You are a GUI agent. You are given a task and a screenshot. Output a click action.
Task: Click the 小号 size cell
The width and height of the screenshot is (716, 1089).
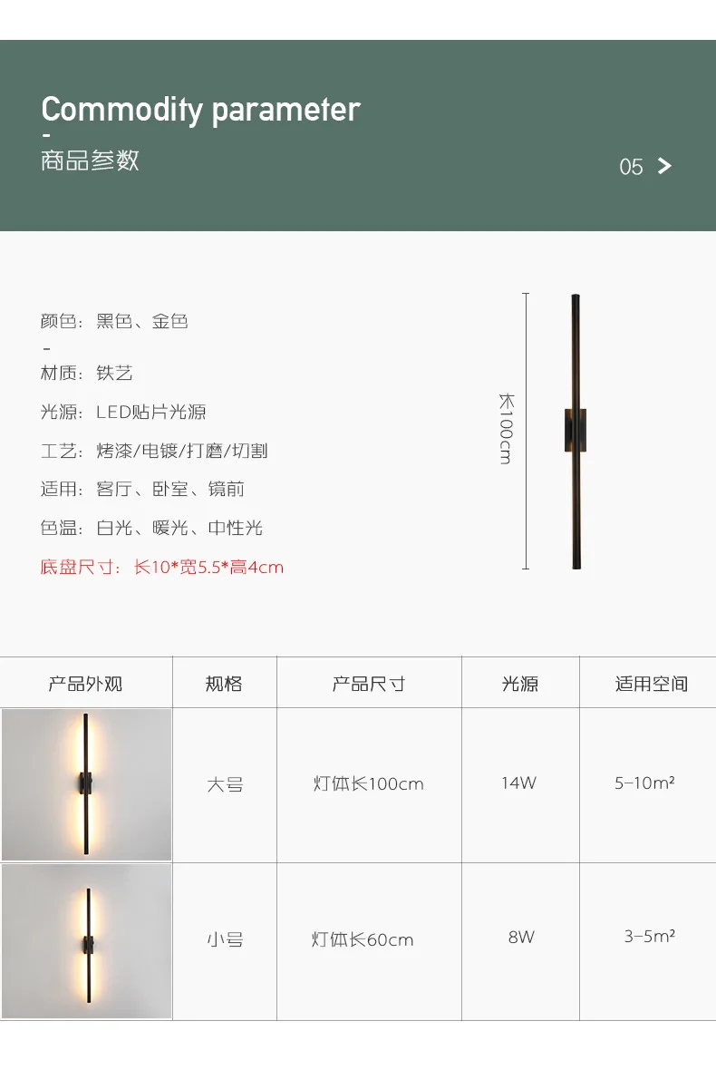coord(225,940)
